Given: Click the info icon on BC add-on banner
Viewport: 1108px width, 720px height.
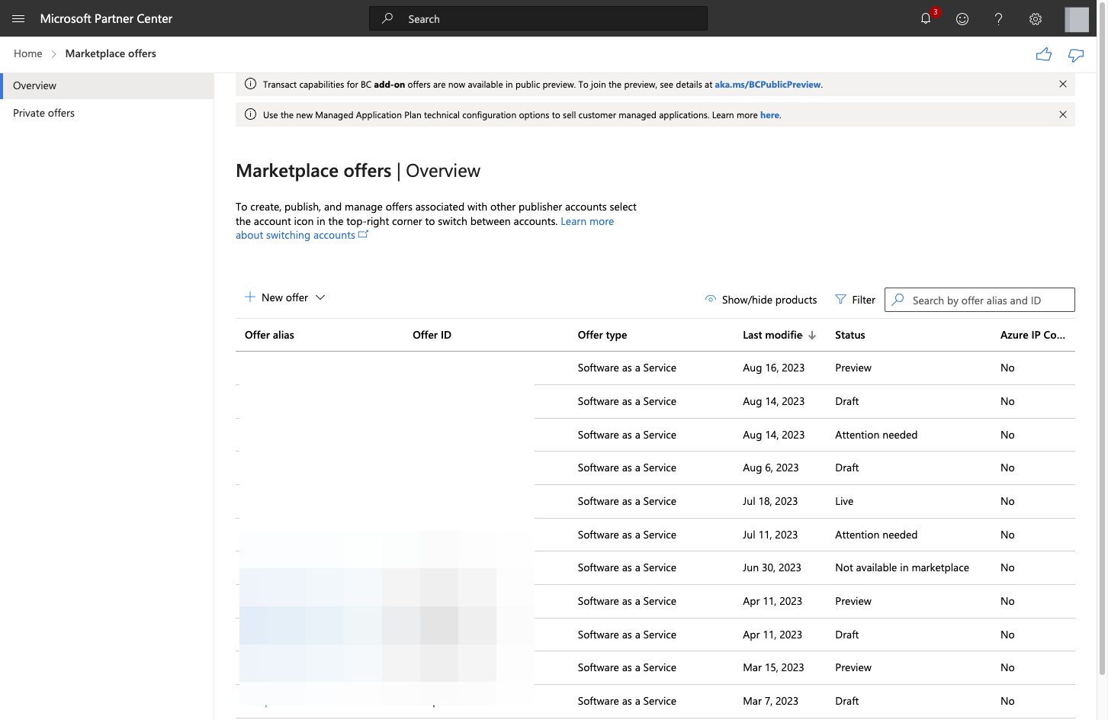Looking at the screenshot, I should click(x=250, y=84).
